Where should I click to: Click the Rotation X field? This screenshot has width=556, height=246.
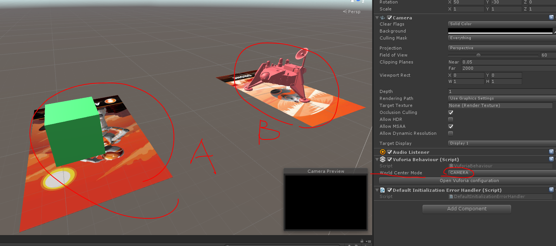(x=468, y=2)
